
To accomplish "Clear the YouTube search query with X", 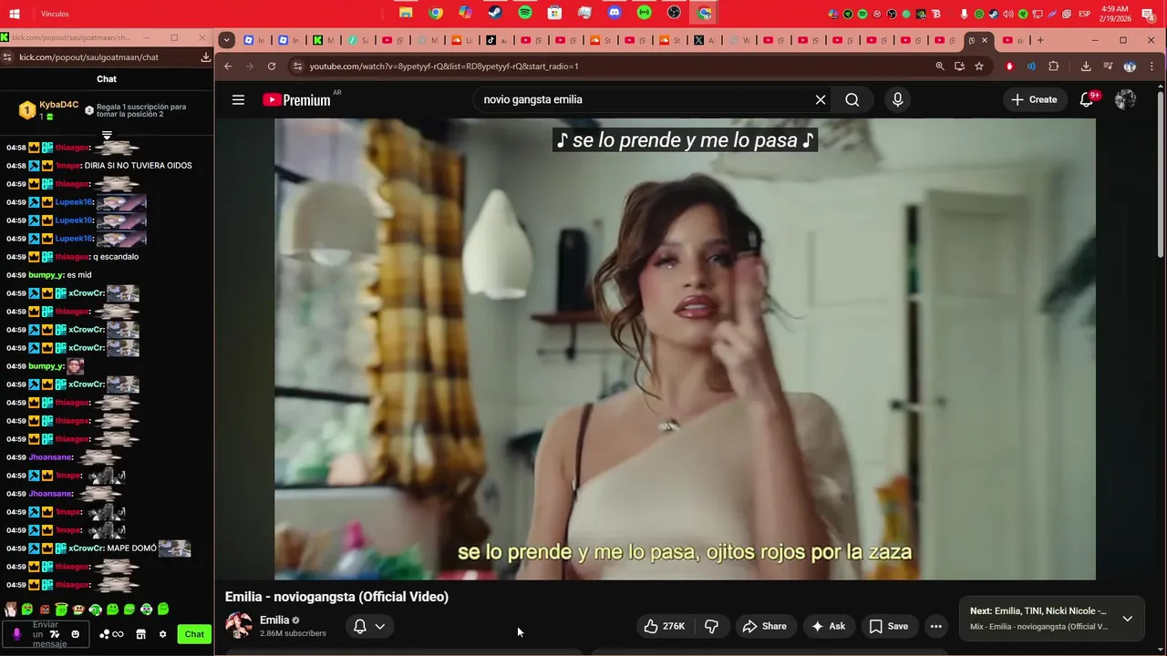I will (821, 99).
